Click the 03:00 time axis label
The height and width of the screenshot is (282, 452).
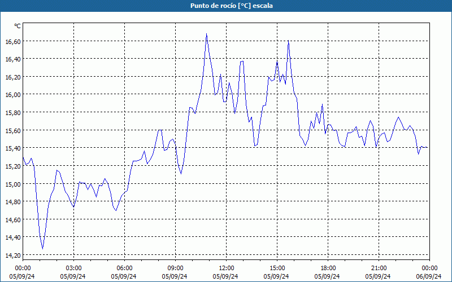(74, 268)
